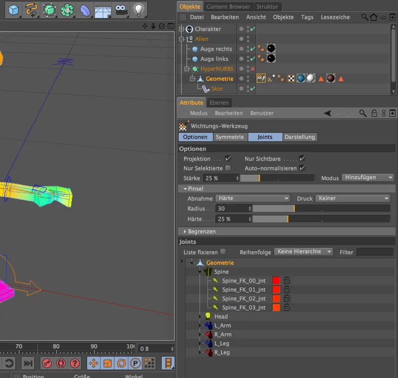Click the Object Manager search magnifier
398x378 pixels.
pyautogui.click(x=365, y=17)
